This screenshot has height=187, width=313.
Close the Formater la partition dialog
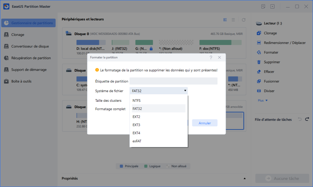click(x=219, y=57)
